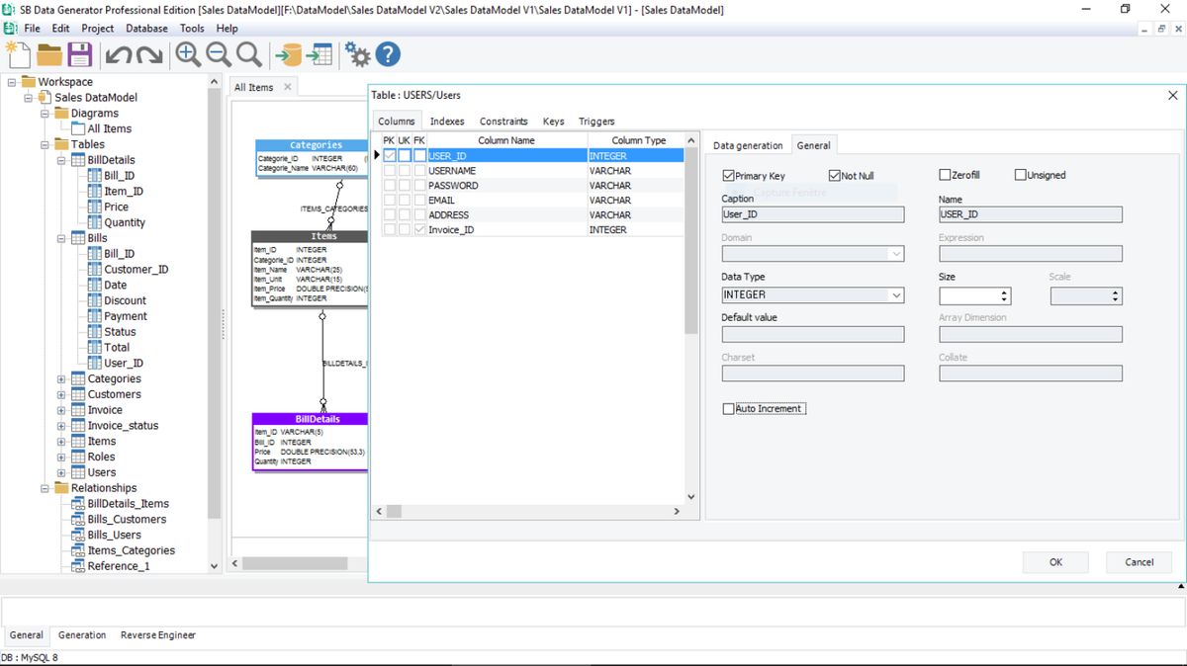Collapse the Bills table in the tree
1187x666 pixels.
point(61,237)
